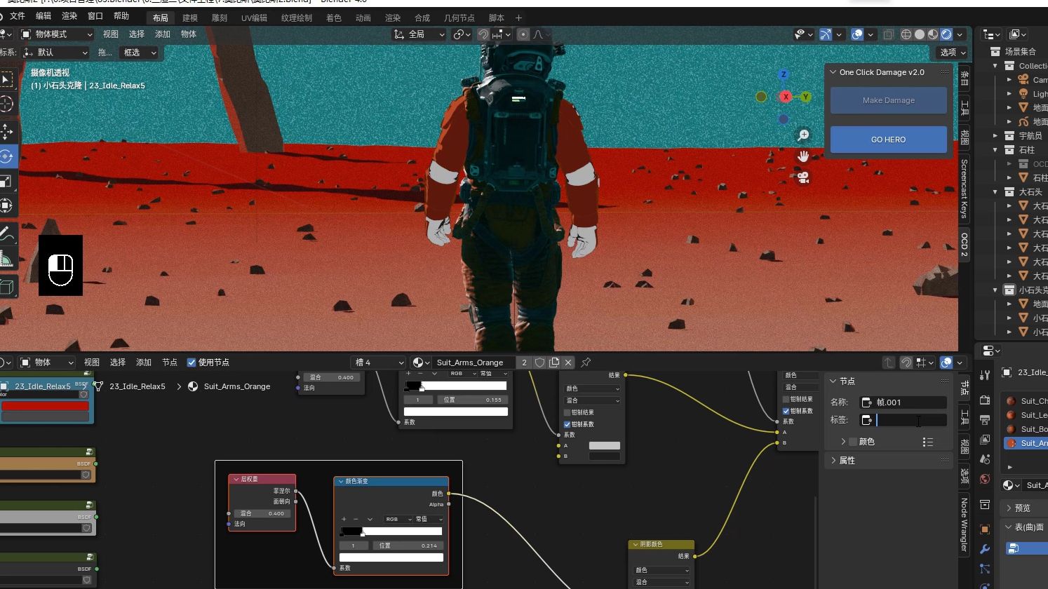The height and width of the screenshot is (589, 1048).
Task: Select wireframe viewport shading
Action: pyautogui.click(x=906, y=34)
